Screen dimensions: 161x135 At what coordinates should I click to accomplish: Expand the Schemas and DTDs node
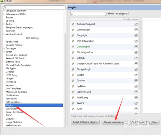click(x=4, y=14)
